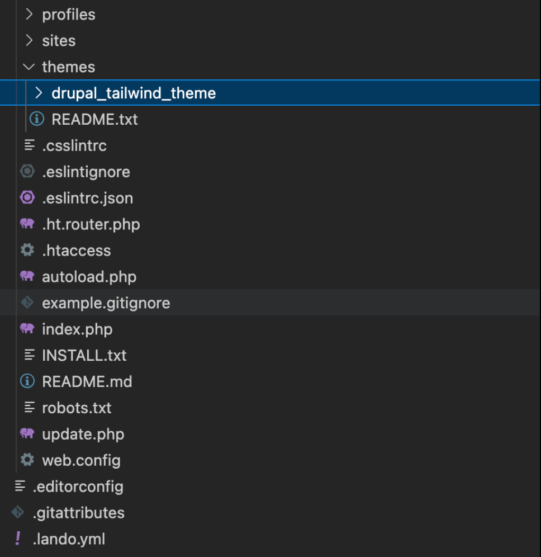Click the PHP elephant icon beside index.php
Image resolution: width=541 pixels, height=557 pixels.
pyautogui.click(x=27, y=329)
